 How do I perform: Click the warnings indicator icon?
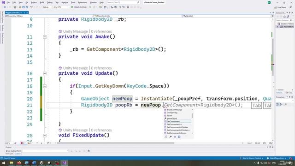click(x=29, y=143)
